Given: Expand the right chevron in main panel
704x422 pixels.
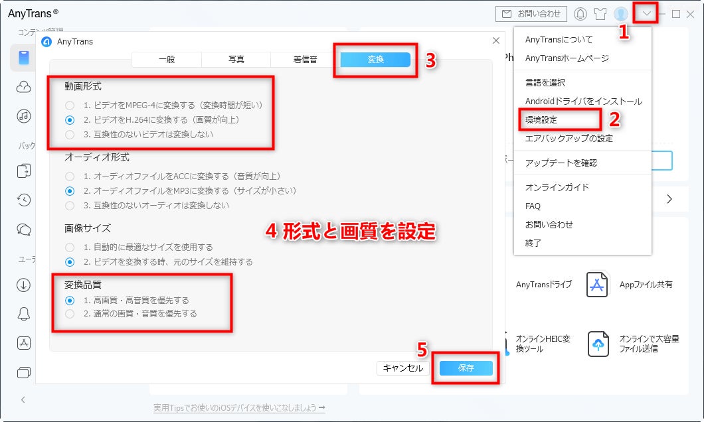Looking at the screenshot, I should pos(669,198).
